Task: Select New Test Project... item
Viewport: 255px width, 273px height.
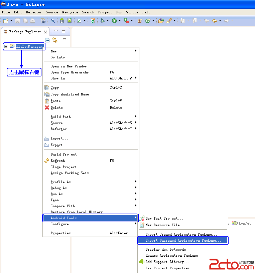Action: pos(183,218)
